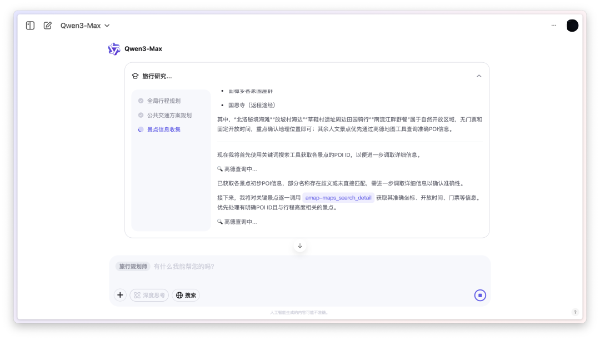600x340 pixels.
Task: Click the progress icon beside 景点信息收集
Action: pyautogui.click(x=141, y=129)
